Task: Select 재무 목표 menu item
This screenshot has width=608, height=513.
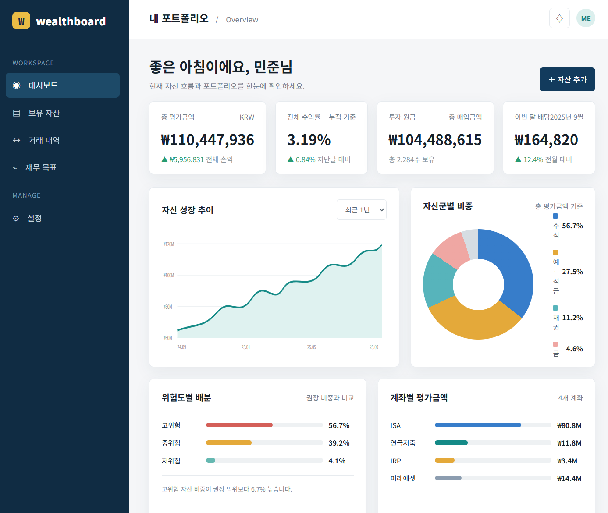Action: (x=63, y=167)
